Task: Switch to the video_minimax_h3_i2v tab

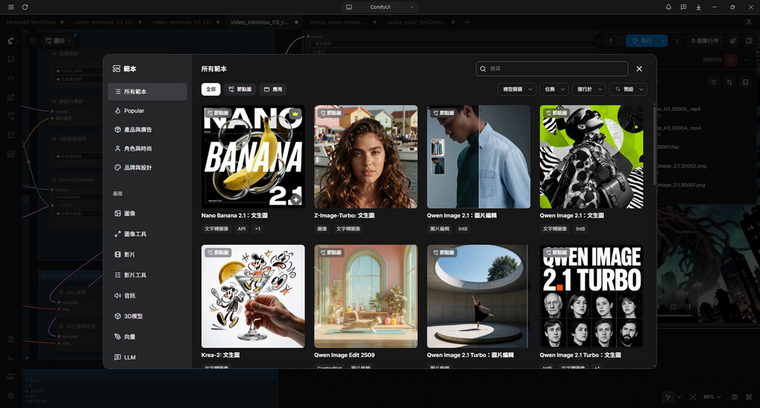Action: [x=104, y=22]
